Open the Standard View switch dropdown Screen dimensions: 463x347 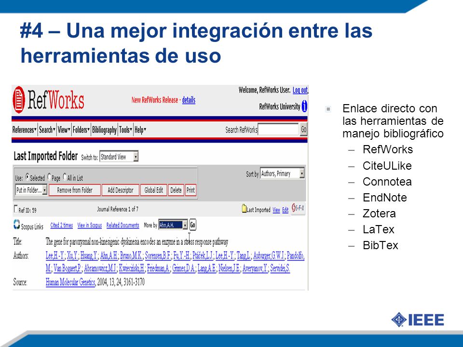119,156
